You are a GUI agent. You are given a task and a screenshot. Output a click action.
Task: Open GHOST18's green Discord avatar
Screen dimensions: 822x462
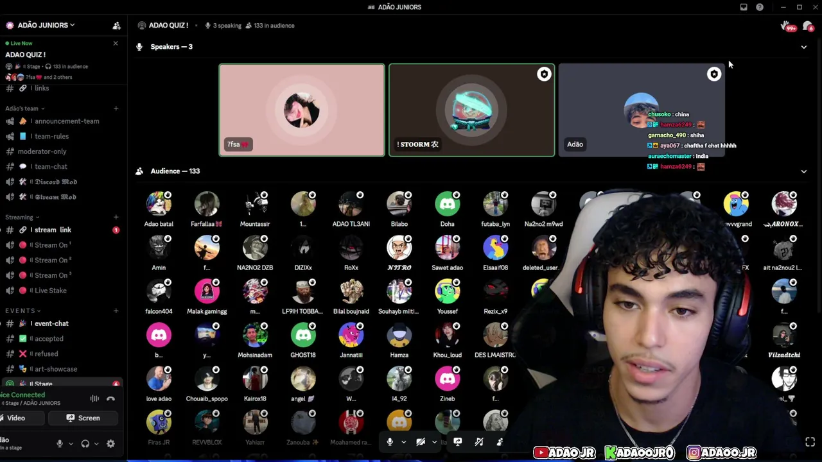click(x=303, y=335)
